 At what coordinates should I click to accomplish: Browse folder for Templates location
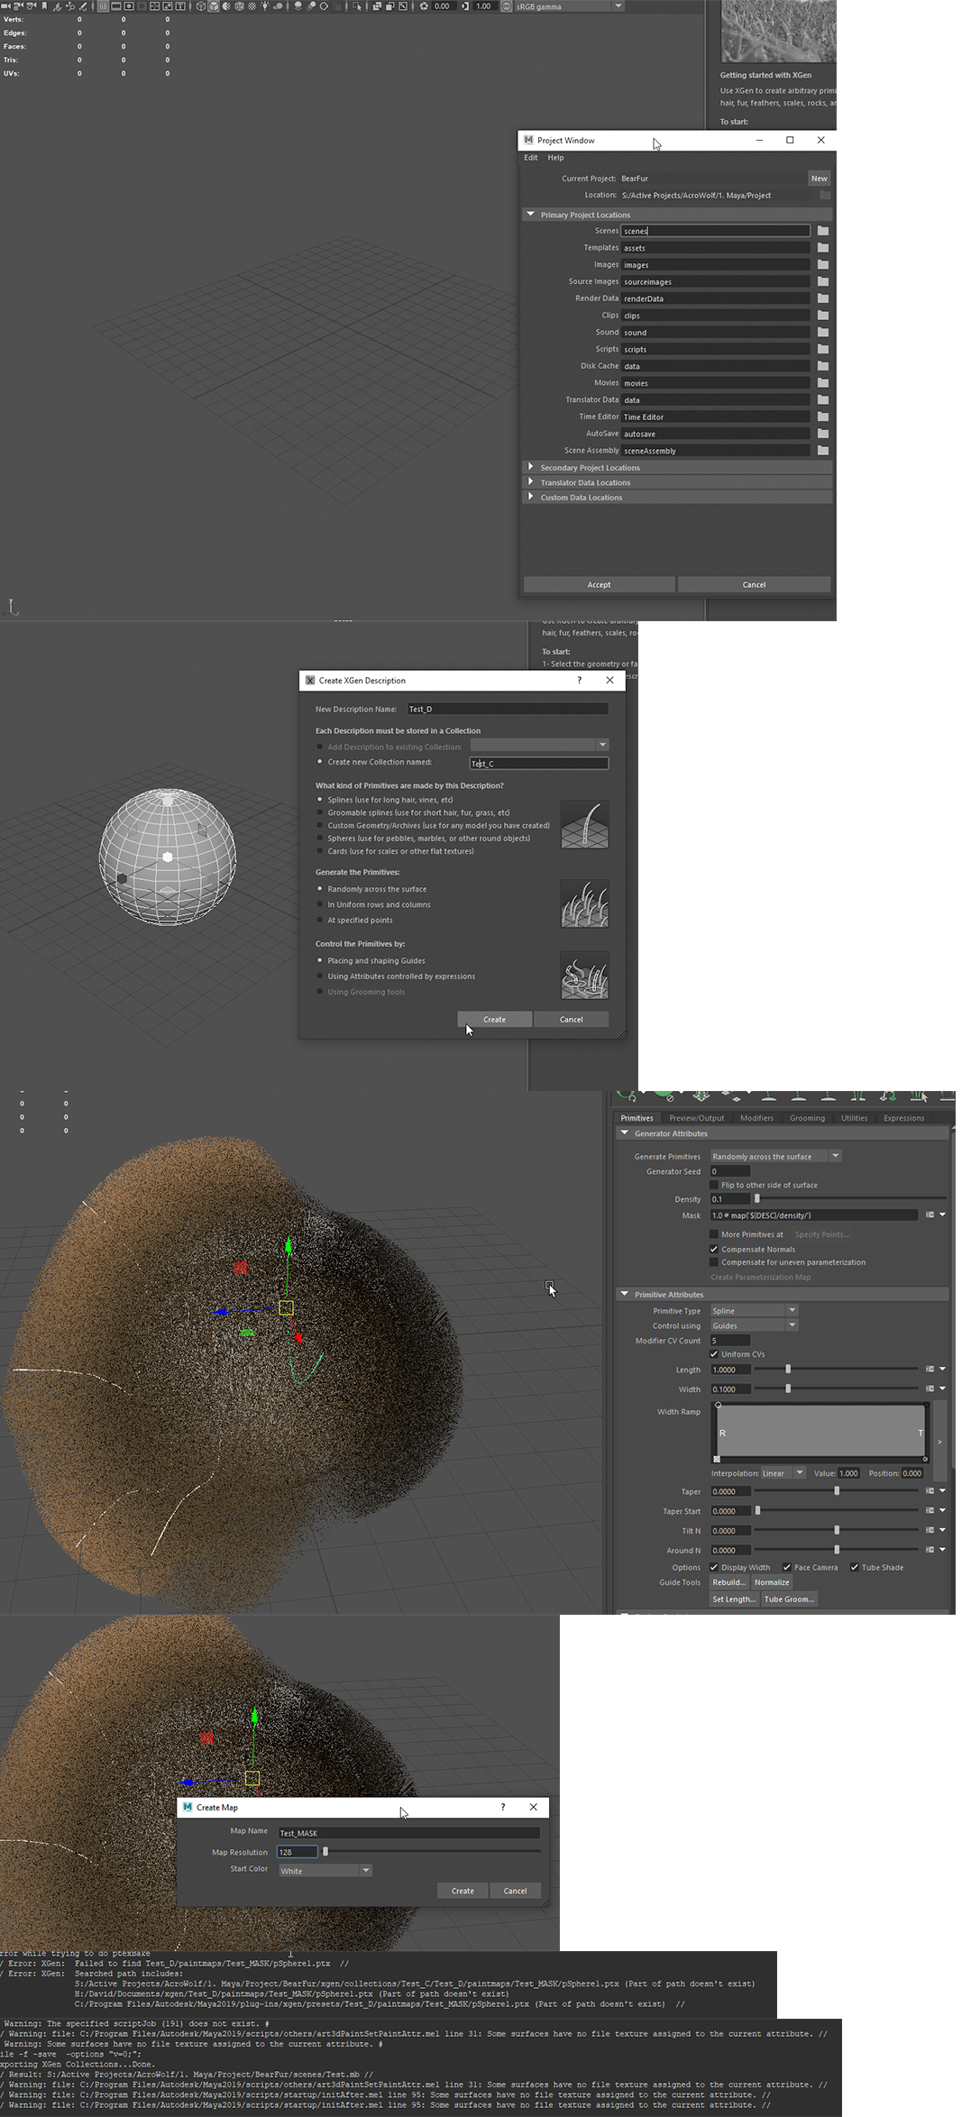pyautogui.click(x=823, y=248)
